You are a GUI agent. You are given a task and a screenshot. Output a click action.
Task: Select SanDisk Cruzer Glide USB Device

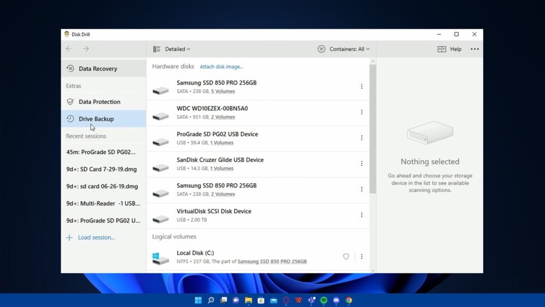[258, 164]
